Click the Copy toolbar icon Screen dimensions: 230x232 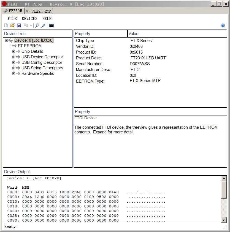point(26,25)
